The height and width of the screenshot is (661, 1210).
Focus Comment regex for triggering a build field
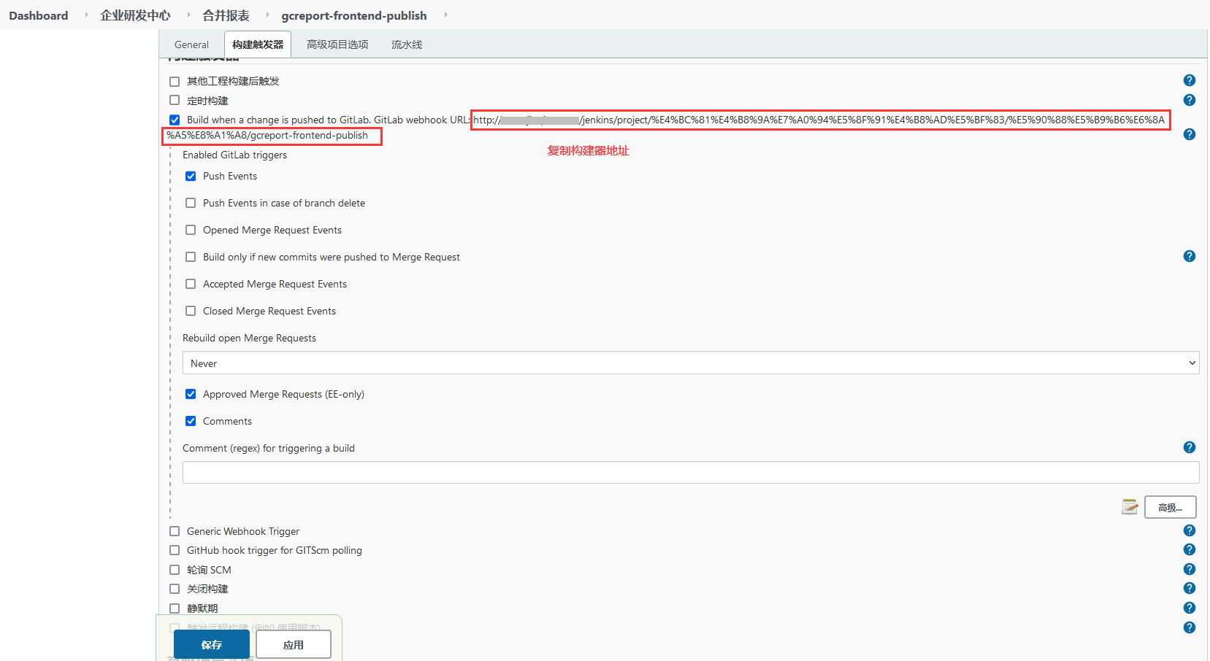tap(691, 473)
